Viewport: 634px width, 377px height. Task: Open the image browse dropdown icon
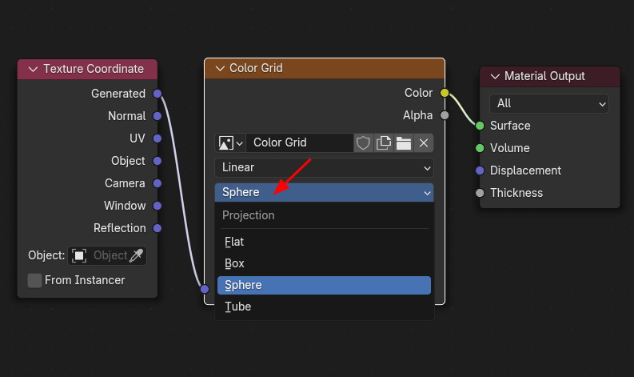pos(230,143)
